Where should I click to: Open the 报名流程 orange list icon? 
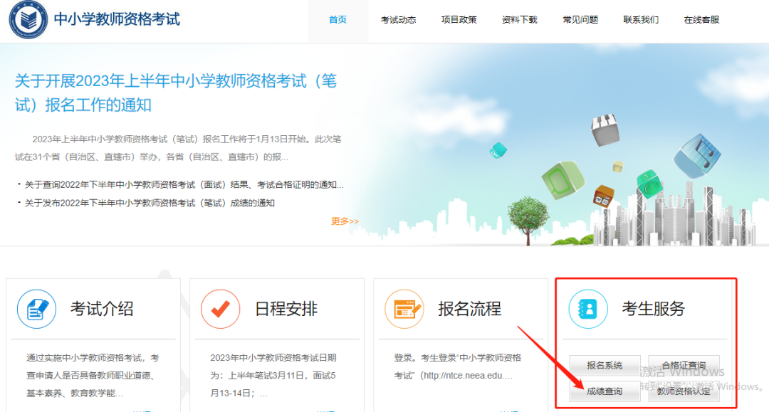404,309
